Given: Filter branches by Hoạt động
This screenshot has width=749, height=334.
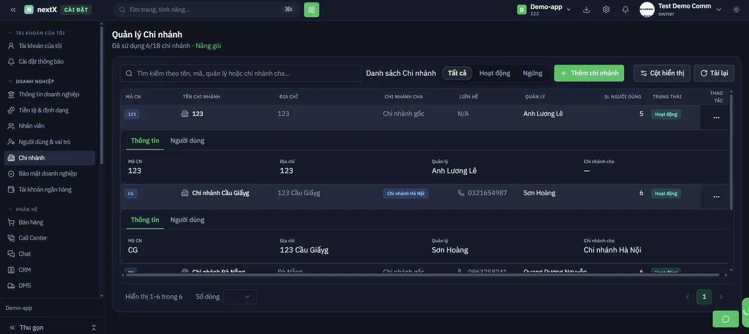Looking at the screenshot, I should (x=495, y=73).
